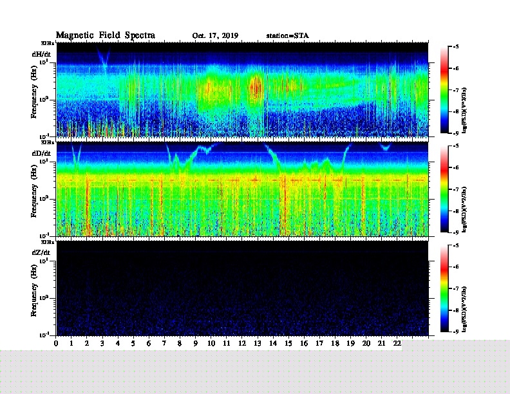Click 'Frequency (Hz)' axis label of dH/dt panel
The image size is (510, 394).
point(34,92)
